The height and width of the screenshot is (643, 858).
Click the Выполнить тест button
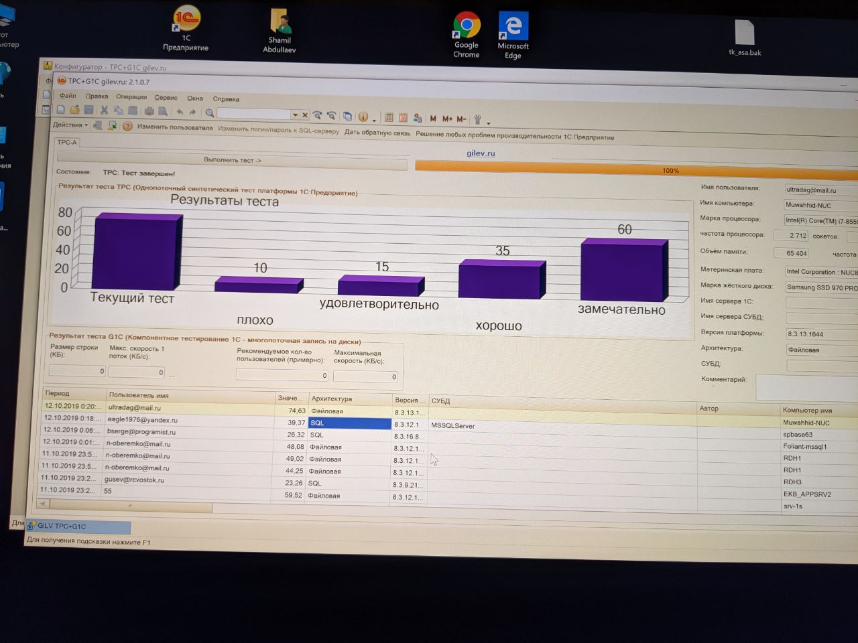[x=233, y=160]
